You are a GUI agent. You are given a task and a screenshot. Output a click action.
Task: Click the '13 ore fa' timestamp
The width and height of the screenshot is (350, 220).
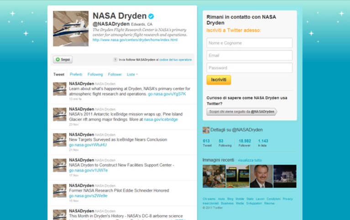pos(75,99)
